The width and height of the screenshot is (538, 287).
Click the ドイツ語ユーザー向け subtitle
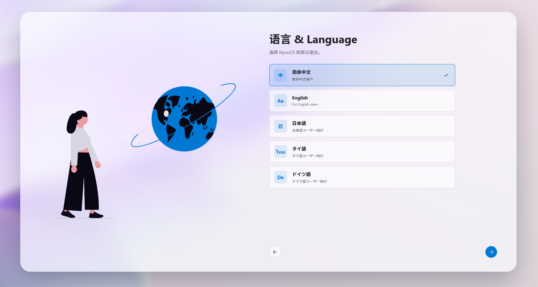click(x=309, y=181)
